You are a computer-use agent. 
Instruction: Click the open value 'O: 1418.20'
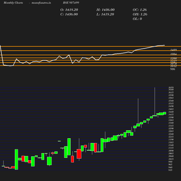(x=69, y=10)
